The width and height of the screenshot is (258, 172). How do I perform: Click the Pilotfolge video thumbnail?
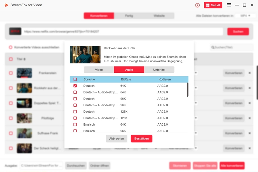pos(25,118)
